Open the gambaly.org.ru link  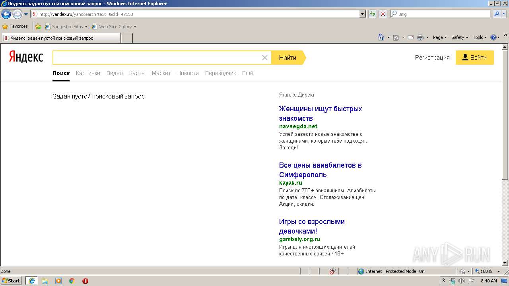pyautogui.click(x=300, y=239)
